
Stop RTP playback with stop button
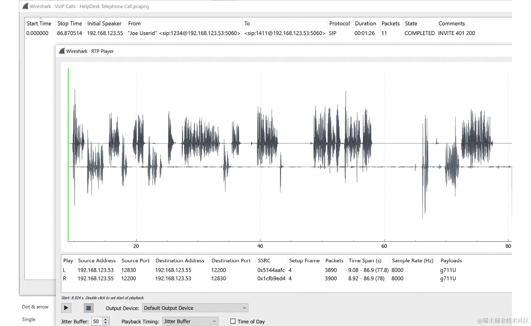tap(88, 308)
